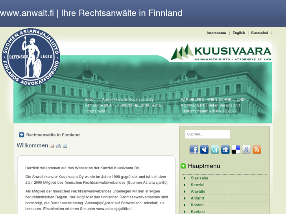286x214 pixels.
Task: Open the Impressum page
Action: [216, 33]
